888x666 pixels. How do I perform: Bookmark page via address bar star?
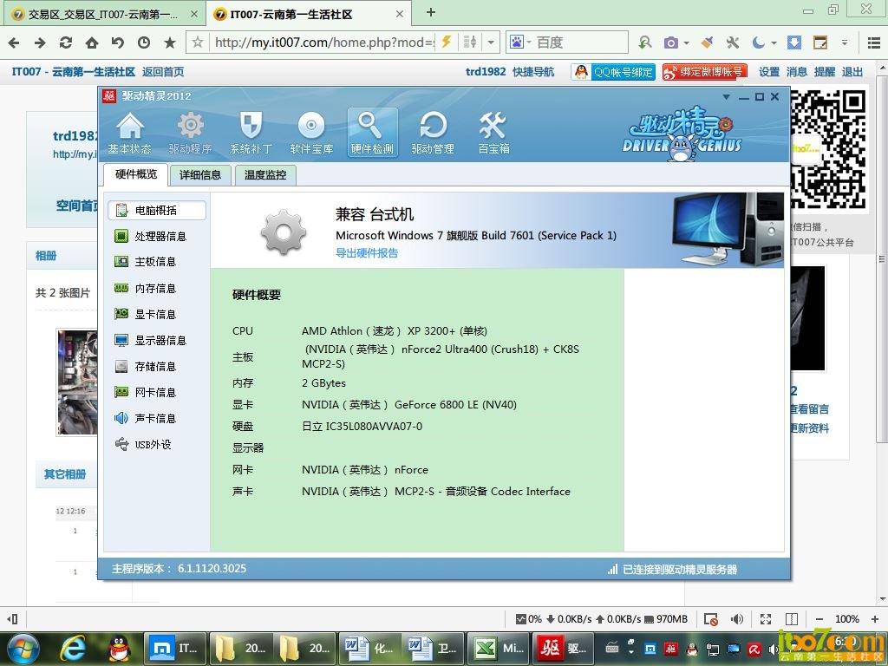coord(198,42)
